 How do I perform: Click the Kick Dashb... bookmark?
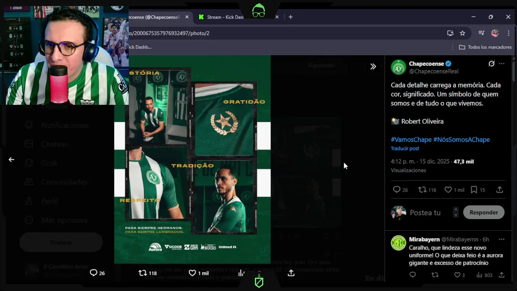tap(140, 47)
